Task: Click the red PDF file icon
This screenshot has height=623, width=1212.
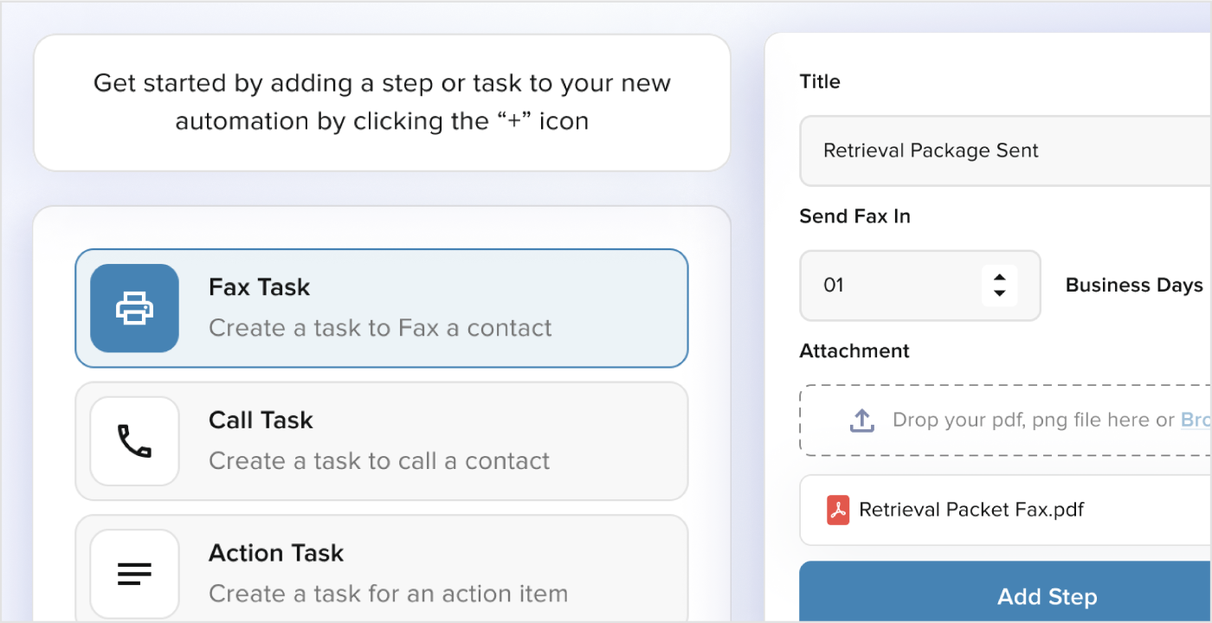Action: pyautogui.click(x=837, y=510)
